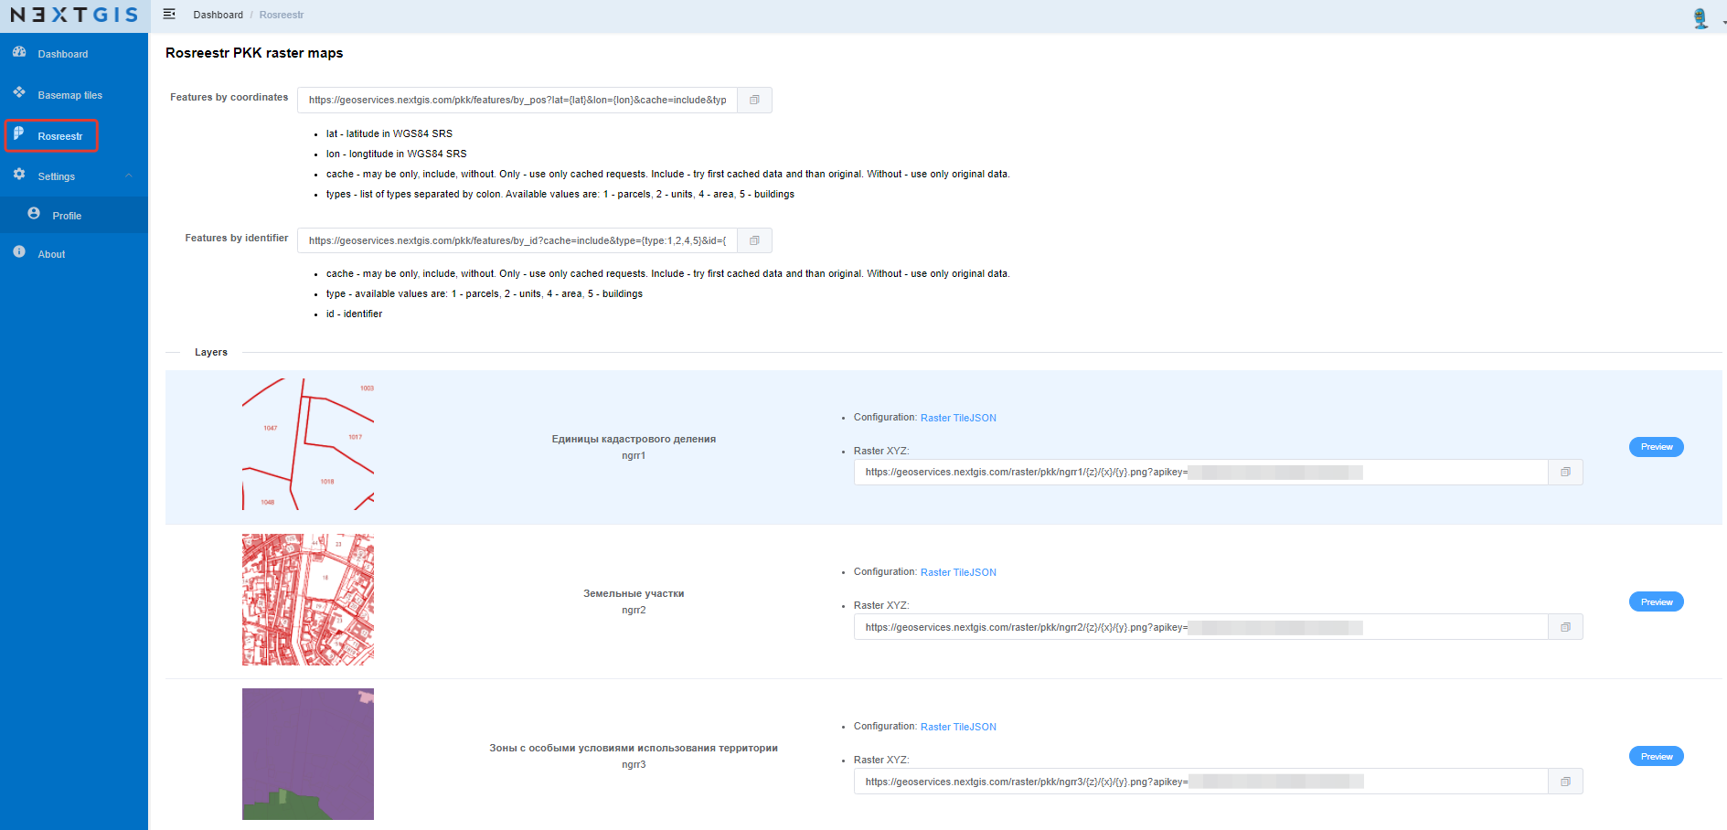
Task: Preview the ngrr1 cadastral division layer
Action: coord(1656,447)
